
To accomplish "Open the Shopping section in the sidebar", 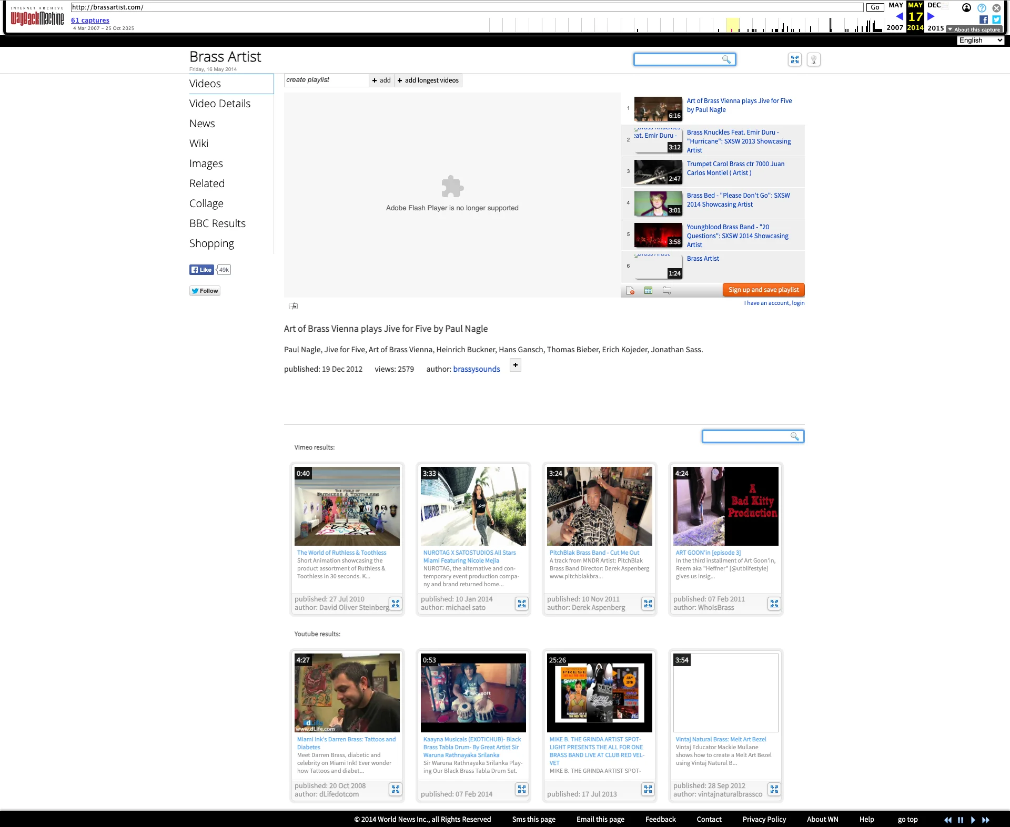I will click(x=211, y=243).
